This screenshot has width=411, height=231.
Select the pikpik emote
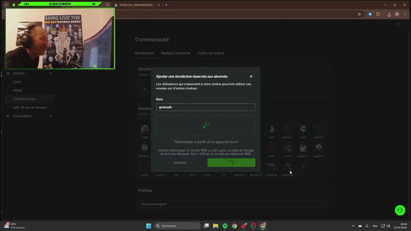[271, 148]
